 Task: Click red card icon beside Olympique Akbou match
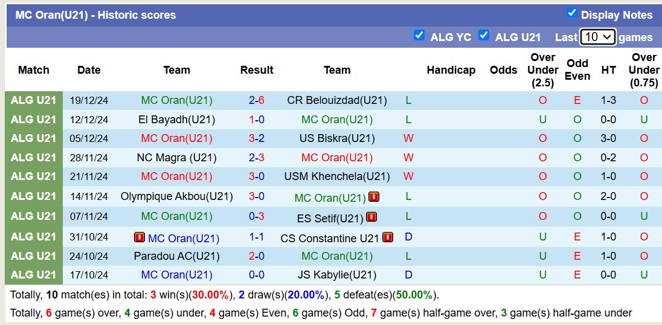click(x=374, y=197)
